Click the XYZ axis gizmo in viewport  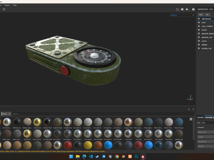(190, 98)
